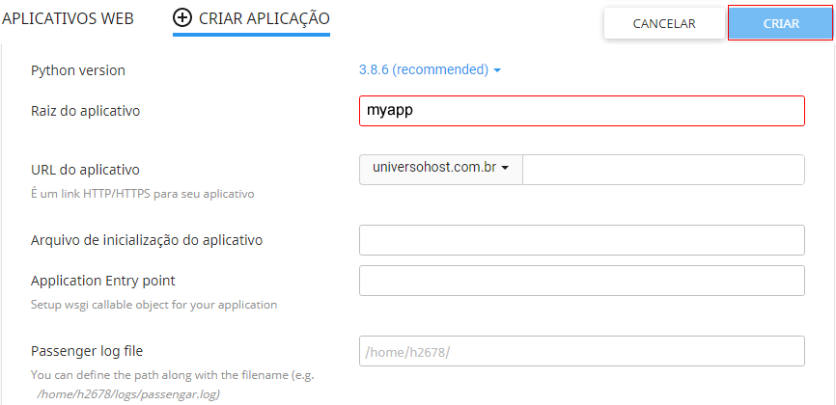Image resolution: width=836 pixels, height=405 pixels.
Task: Click the URL do aplicativo label
Action: 85,170
